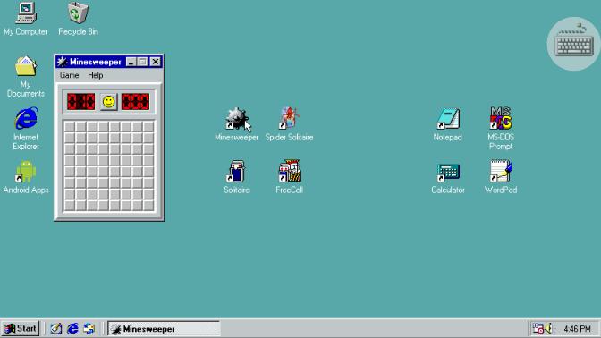Screen dimensions: 601x338
Task: Uncover the top-left Minesweeper grid cell
Action: point(70,126)
